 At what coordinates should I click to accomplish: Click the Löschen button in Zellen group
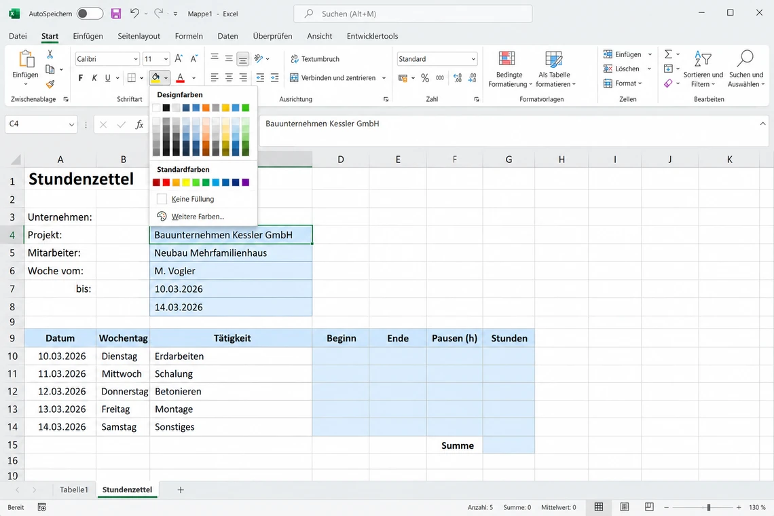pos(621,69)
